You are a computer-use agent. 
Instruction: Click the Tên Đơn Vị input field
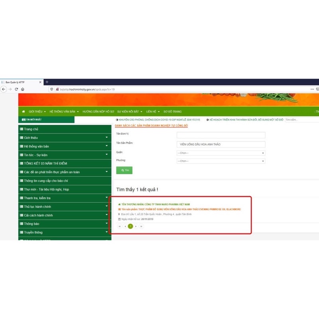221,135
